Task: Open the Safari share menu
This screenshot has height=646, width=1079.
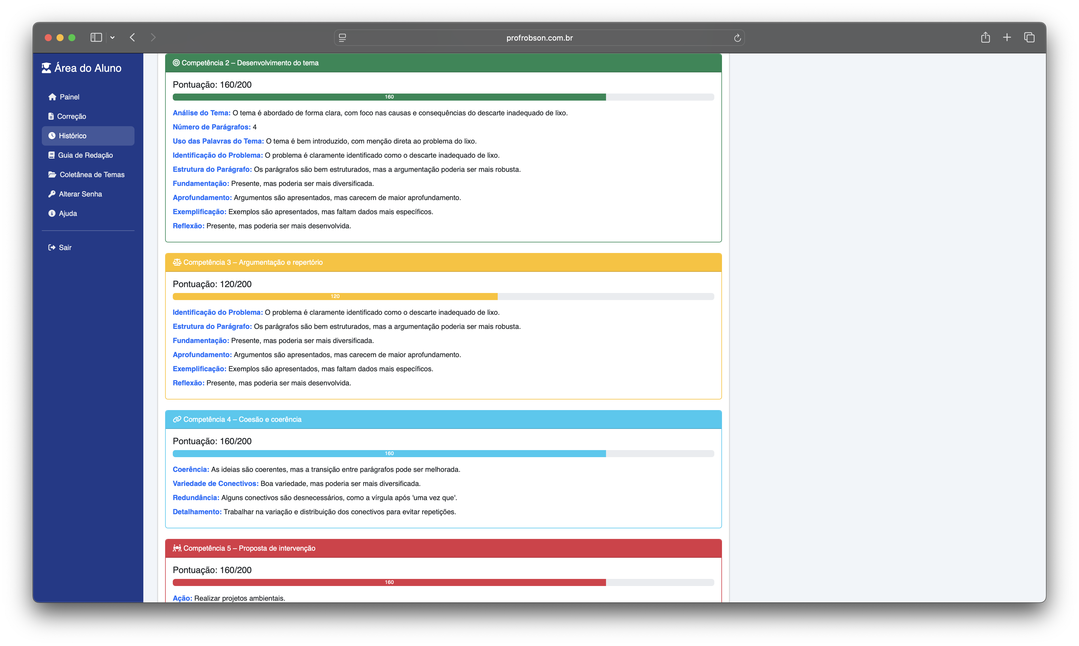Action: (985, 37)
